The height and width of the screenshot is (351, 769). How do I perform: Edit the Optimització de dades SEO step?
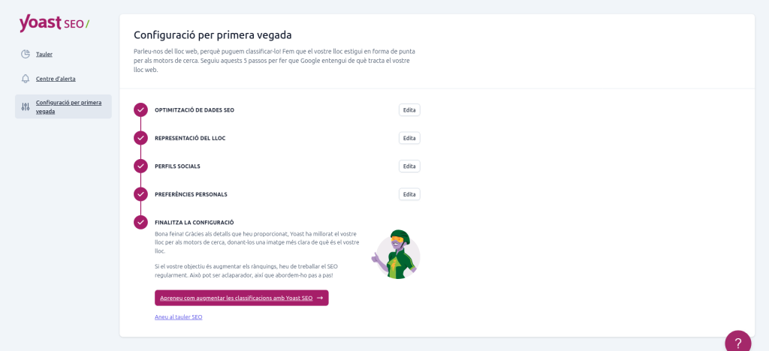click(x=409, y=110)
